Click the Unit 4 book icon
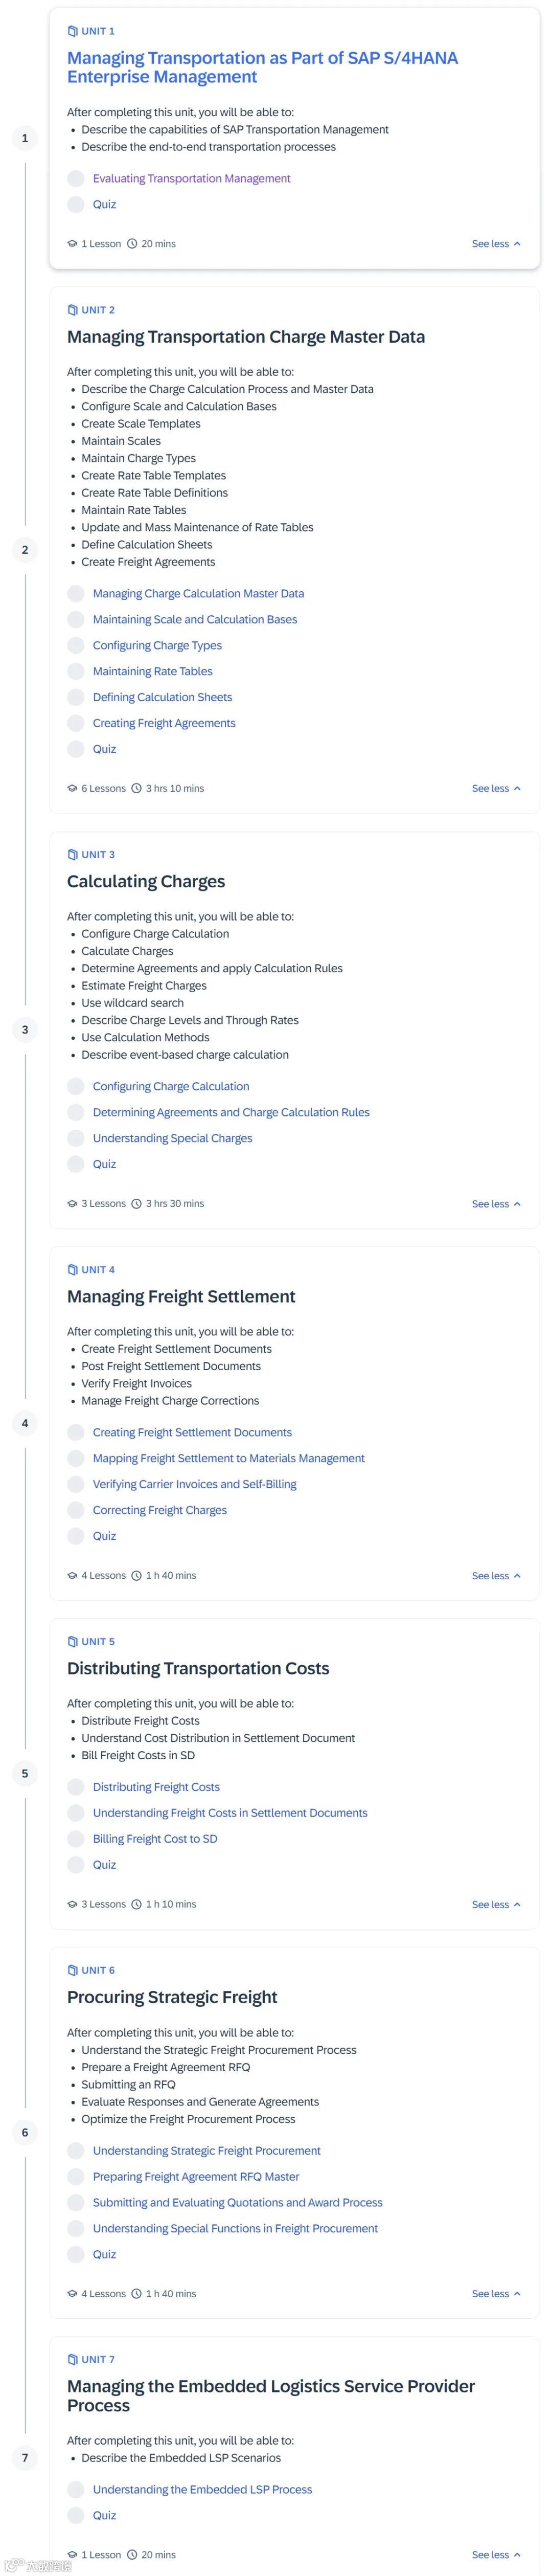Image resolution: width=552 pixels, height=2576 pixels. pos(72,1270)
